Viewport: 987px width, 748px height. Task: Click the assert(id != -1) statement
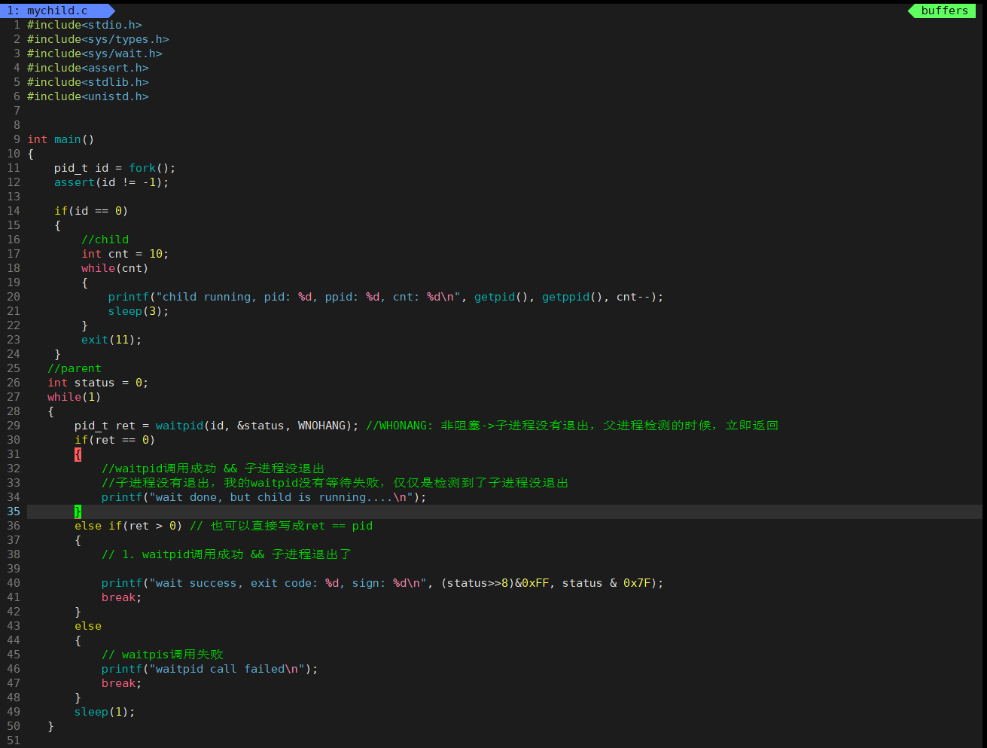(111, 182)
